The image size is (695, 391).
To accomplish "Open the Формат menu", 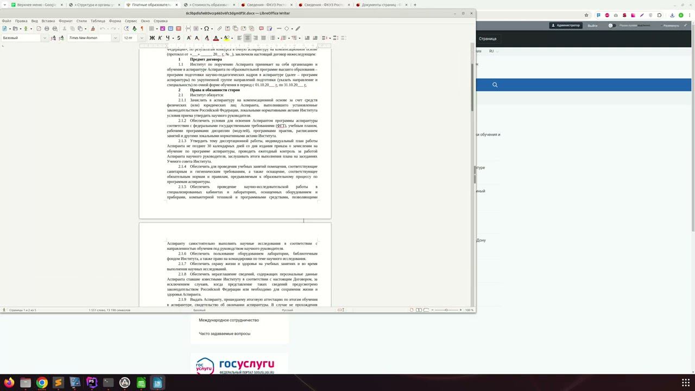I will click(66, 21).
